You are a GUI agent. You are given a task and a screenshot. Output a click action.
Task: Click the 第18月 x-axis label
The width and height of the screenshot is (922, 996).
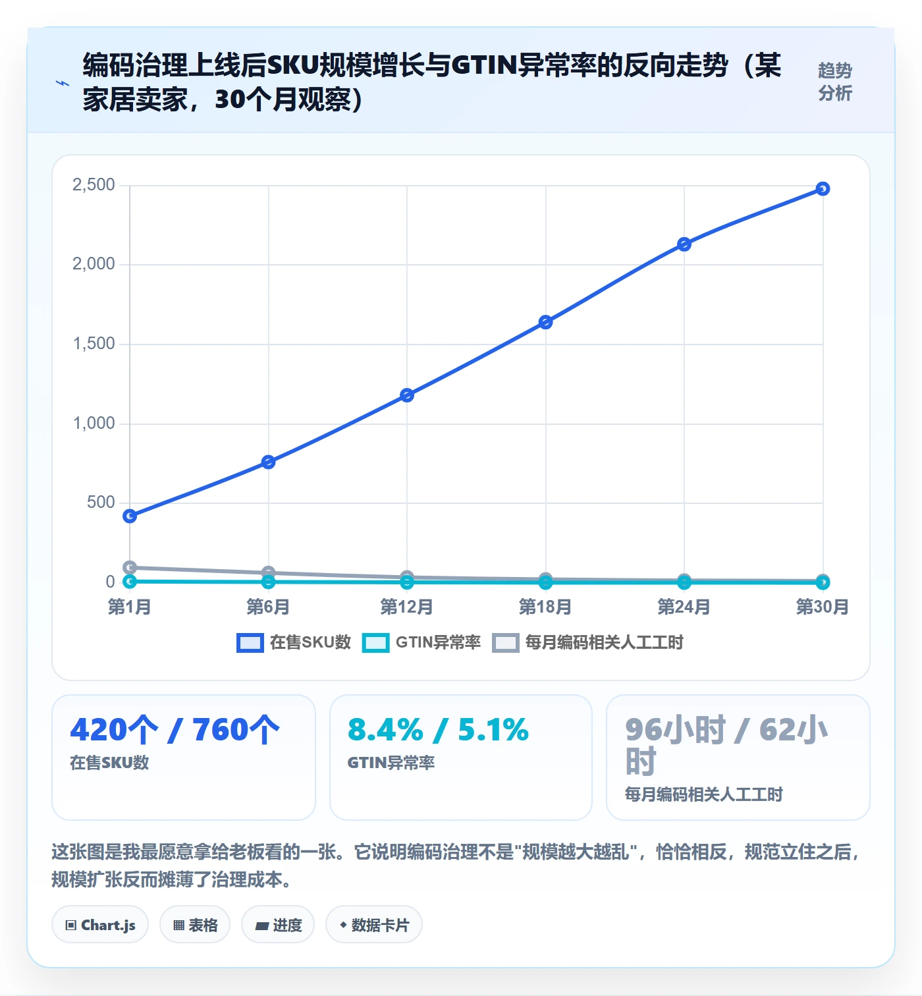coord(545,607)
